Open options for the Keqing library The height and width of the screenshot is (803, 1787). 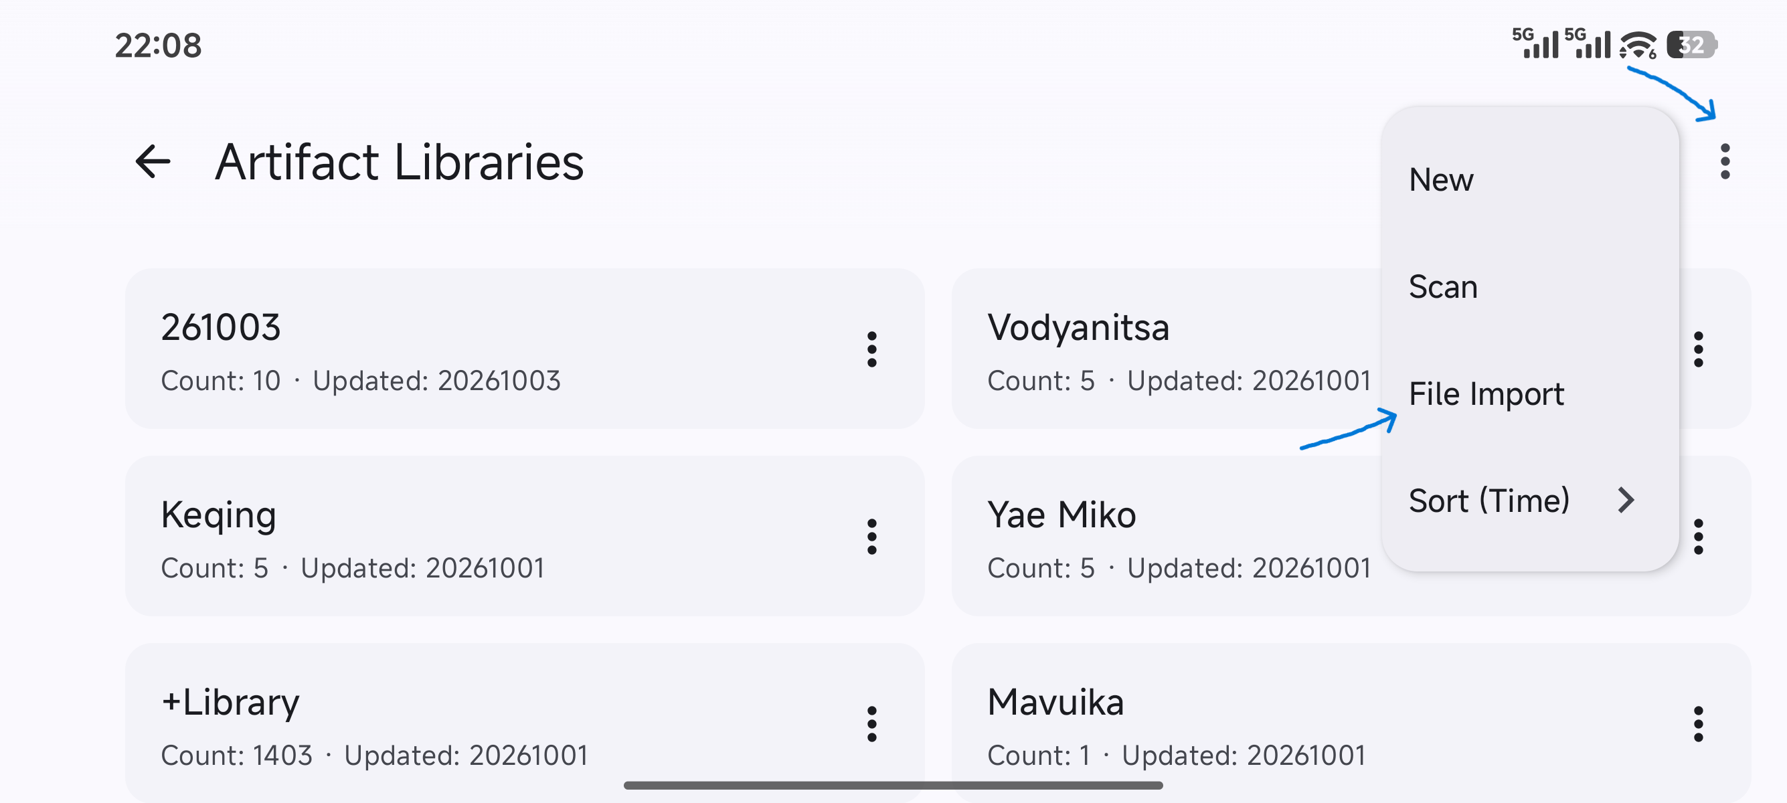[871, 536]
